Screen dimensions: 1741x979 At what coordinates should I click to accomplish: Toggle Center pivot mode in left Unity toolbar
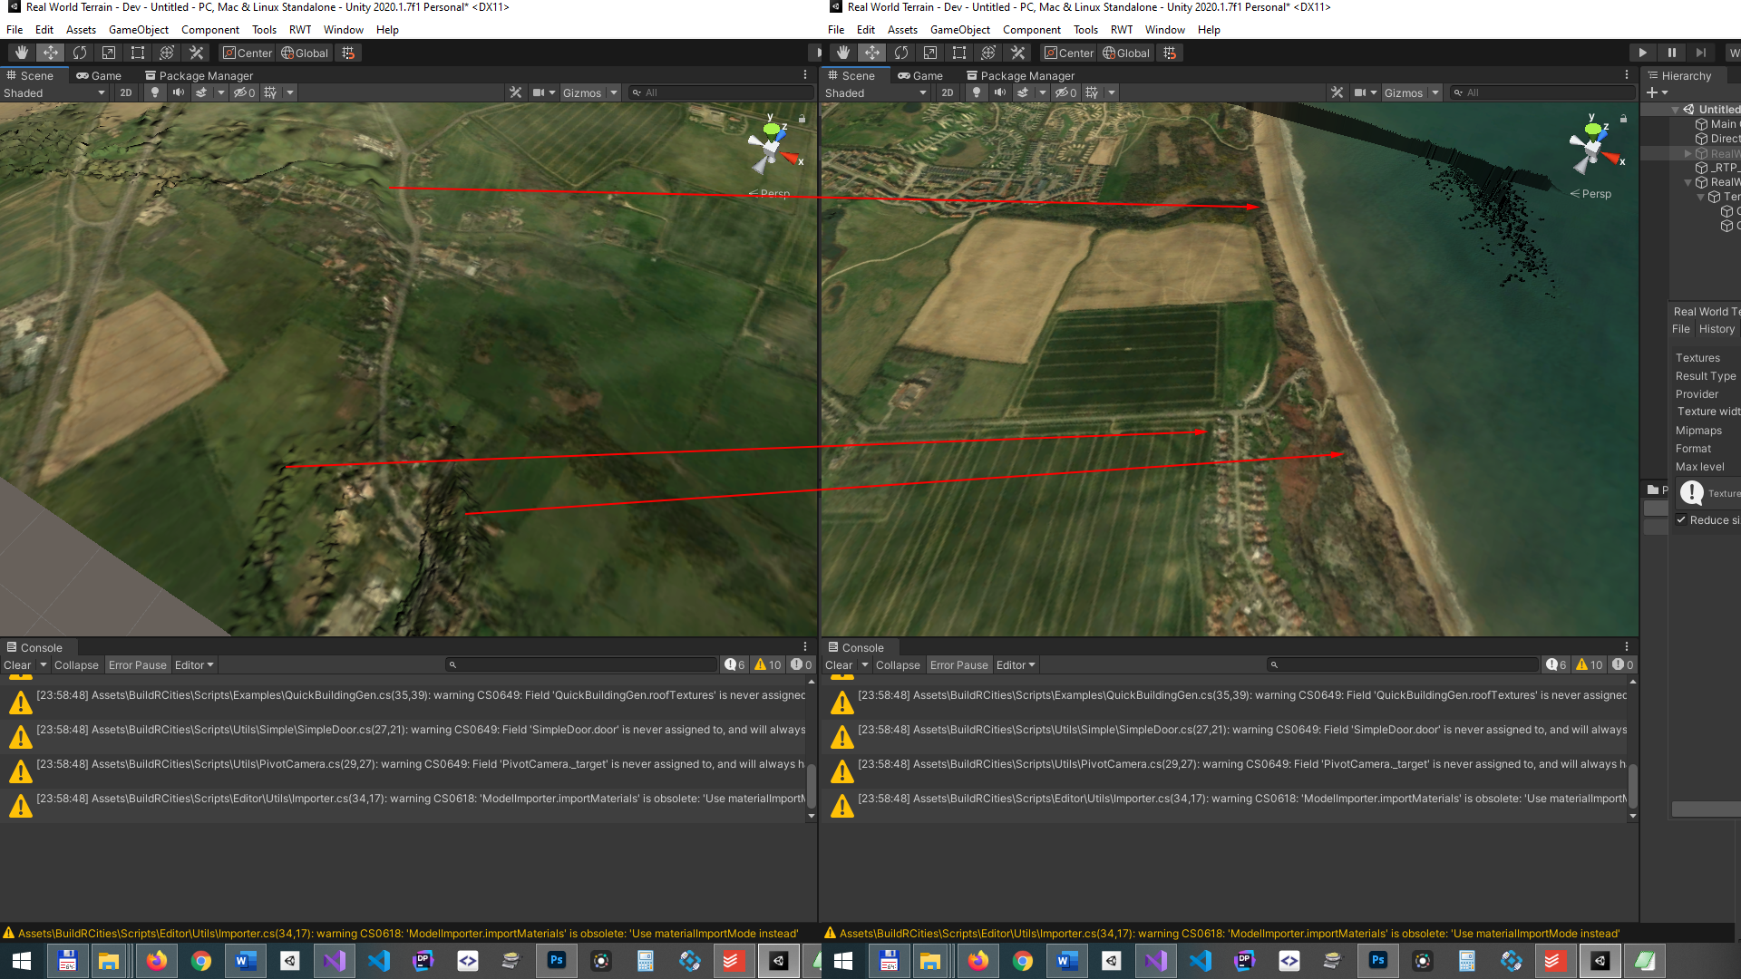click(x=248, y=53)
